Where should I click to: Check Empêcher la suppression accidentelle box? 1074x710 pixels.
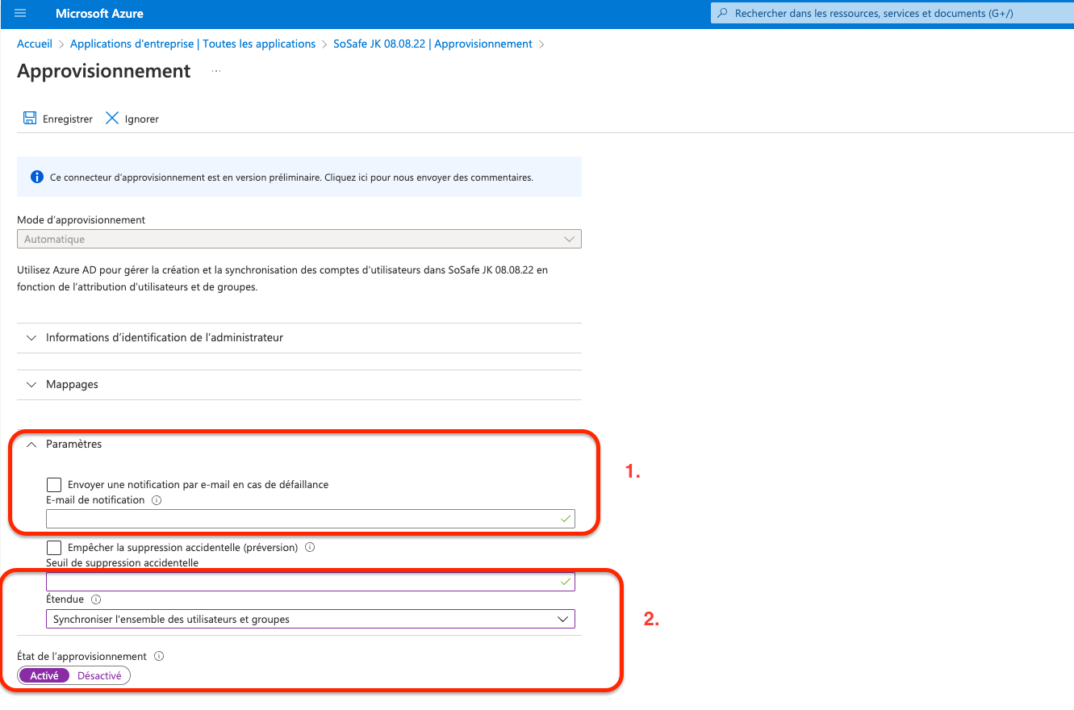54,548
